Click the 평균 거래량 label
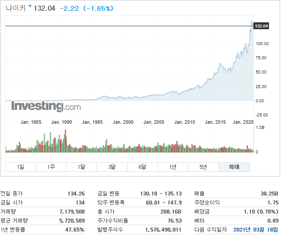Screen dimensions: 281x235 pyautogui.click(x=14, y=220)
